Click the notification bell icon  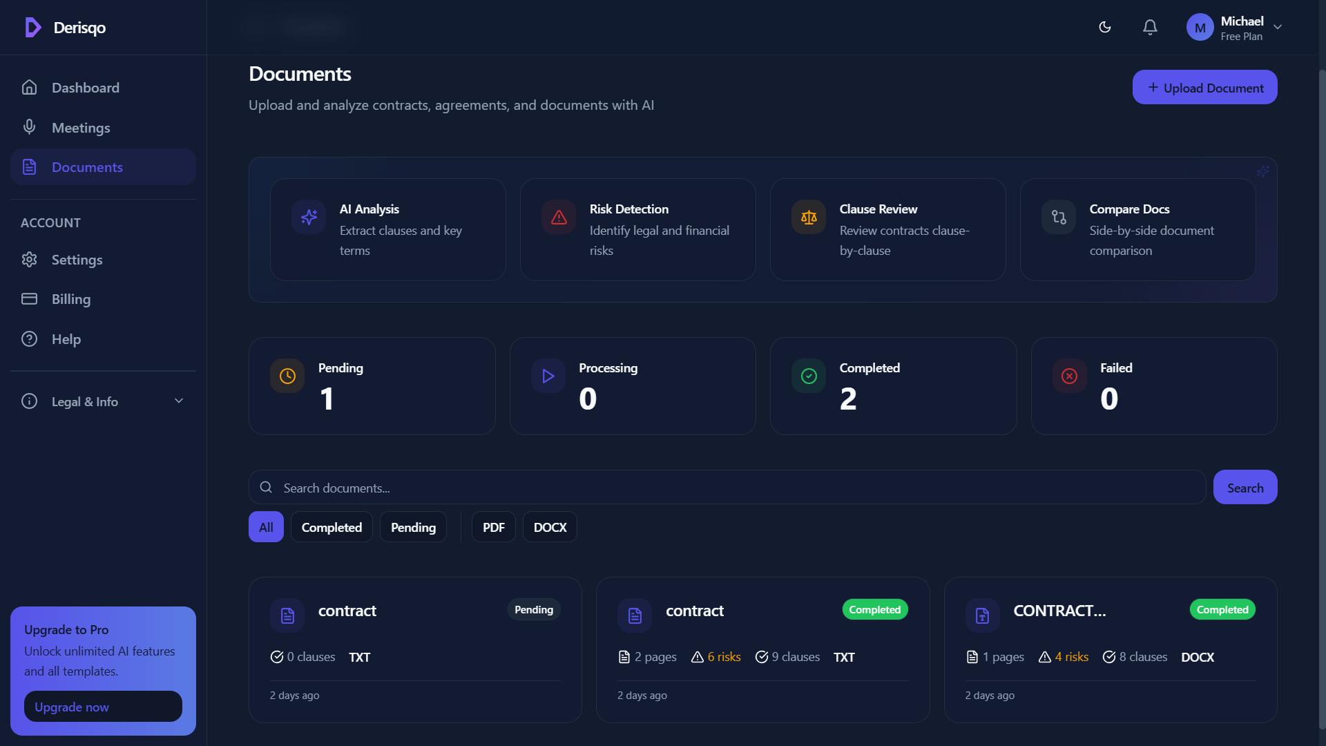[1149, 27]
